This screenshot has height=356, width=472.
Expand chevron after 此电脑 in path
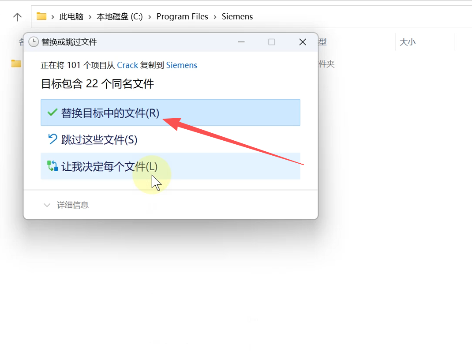[x=90, y=17]
